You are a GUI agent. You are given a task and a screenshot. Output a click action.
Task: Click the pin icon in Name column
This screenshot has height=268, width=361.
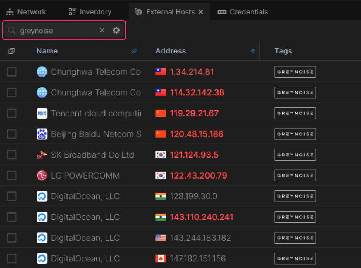[134, 51]
